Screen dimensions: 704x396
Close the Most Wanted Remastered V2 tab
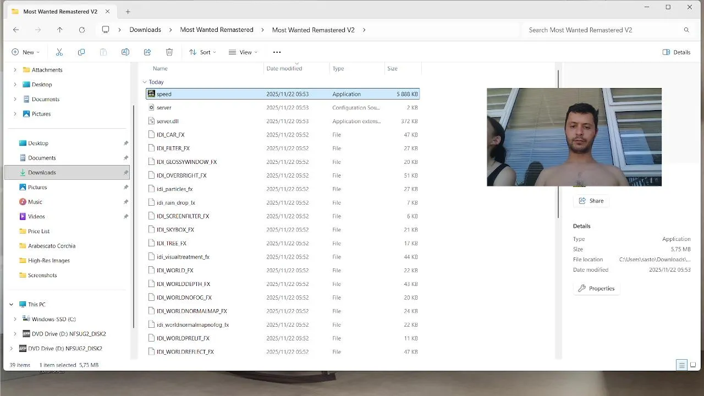[108, 12]
